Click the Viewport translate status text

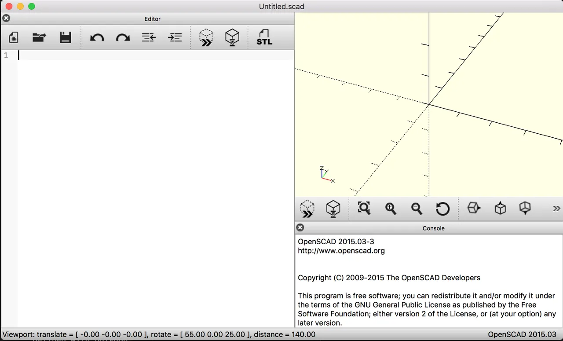tap(159, 334)
